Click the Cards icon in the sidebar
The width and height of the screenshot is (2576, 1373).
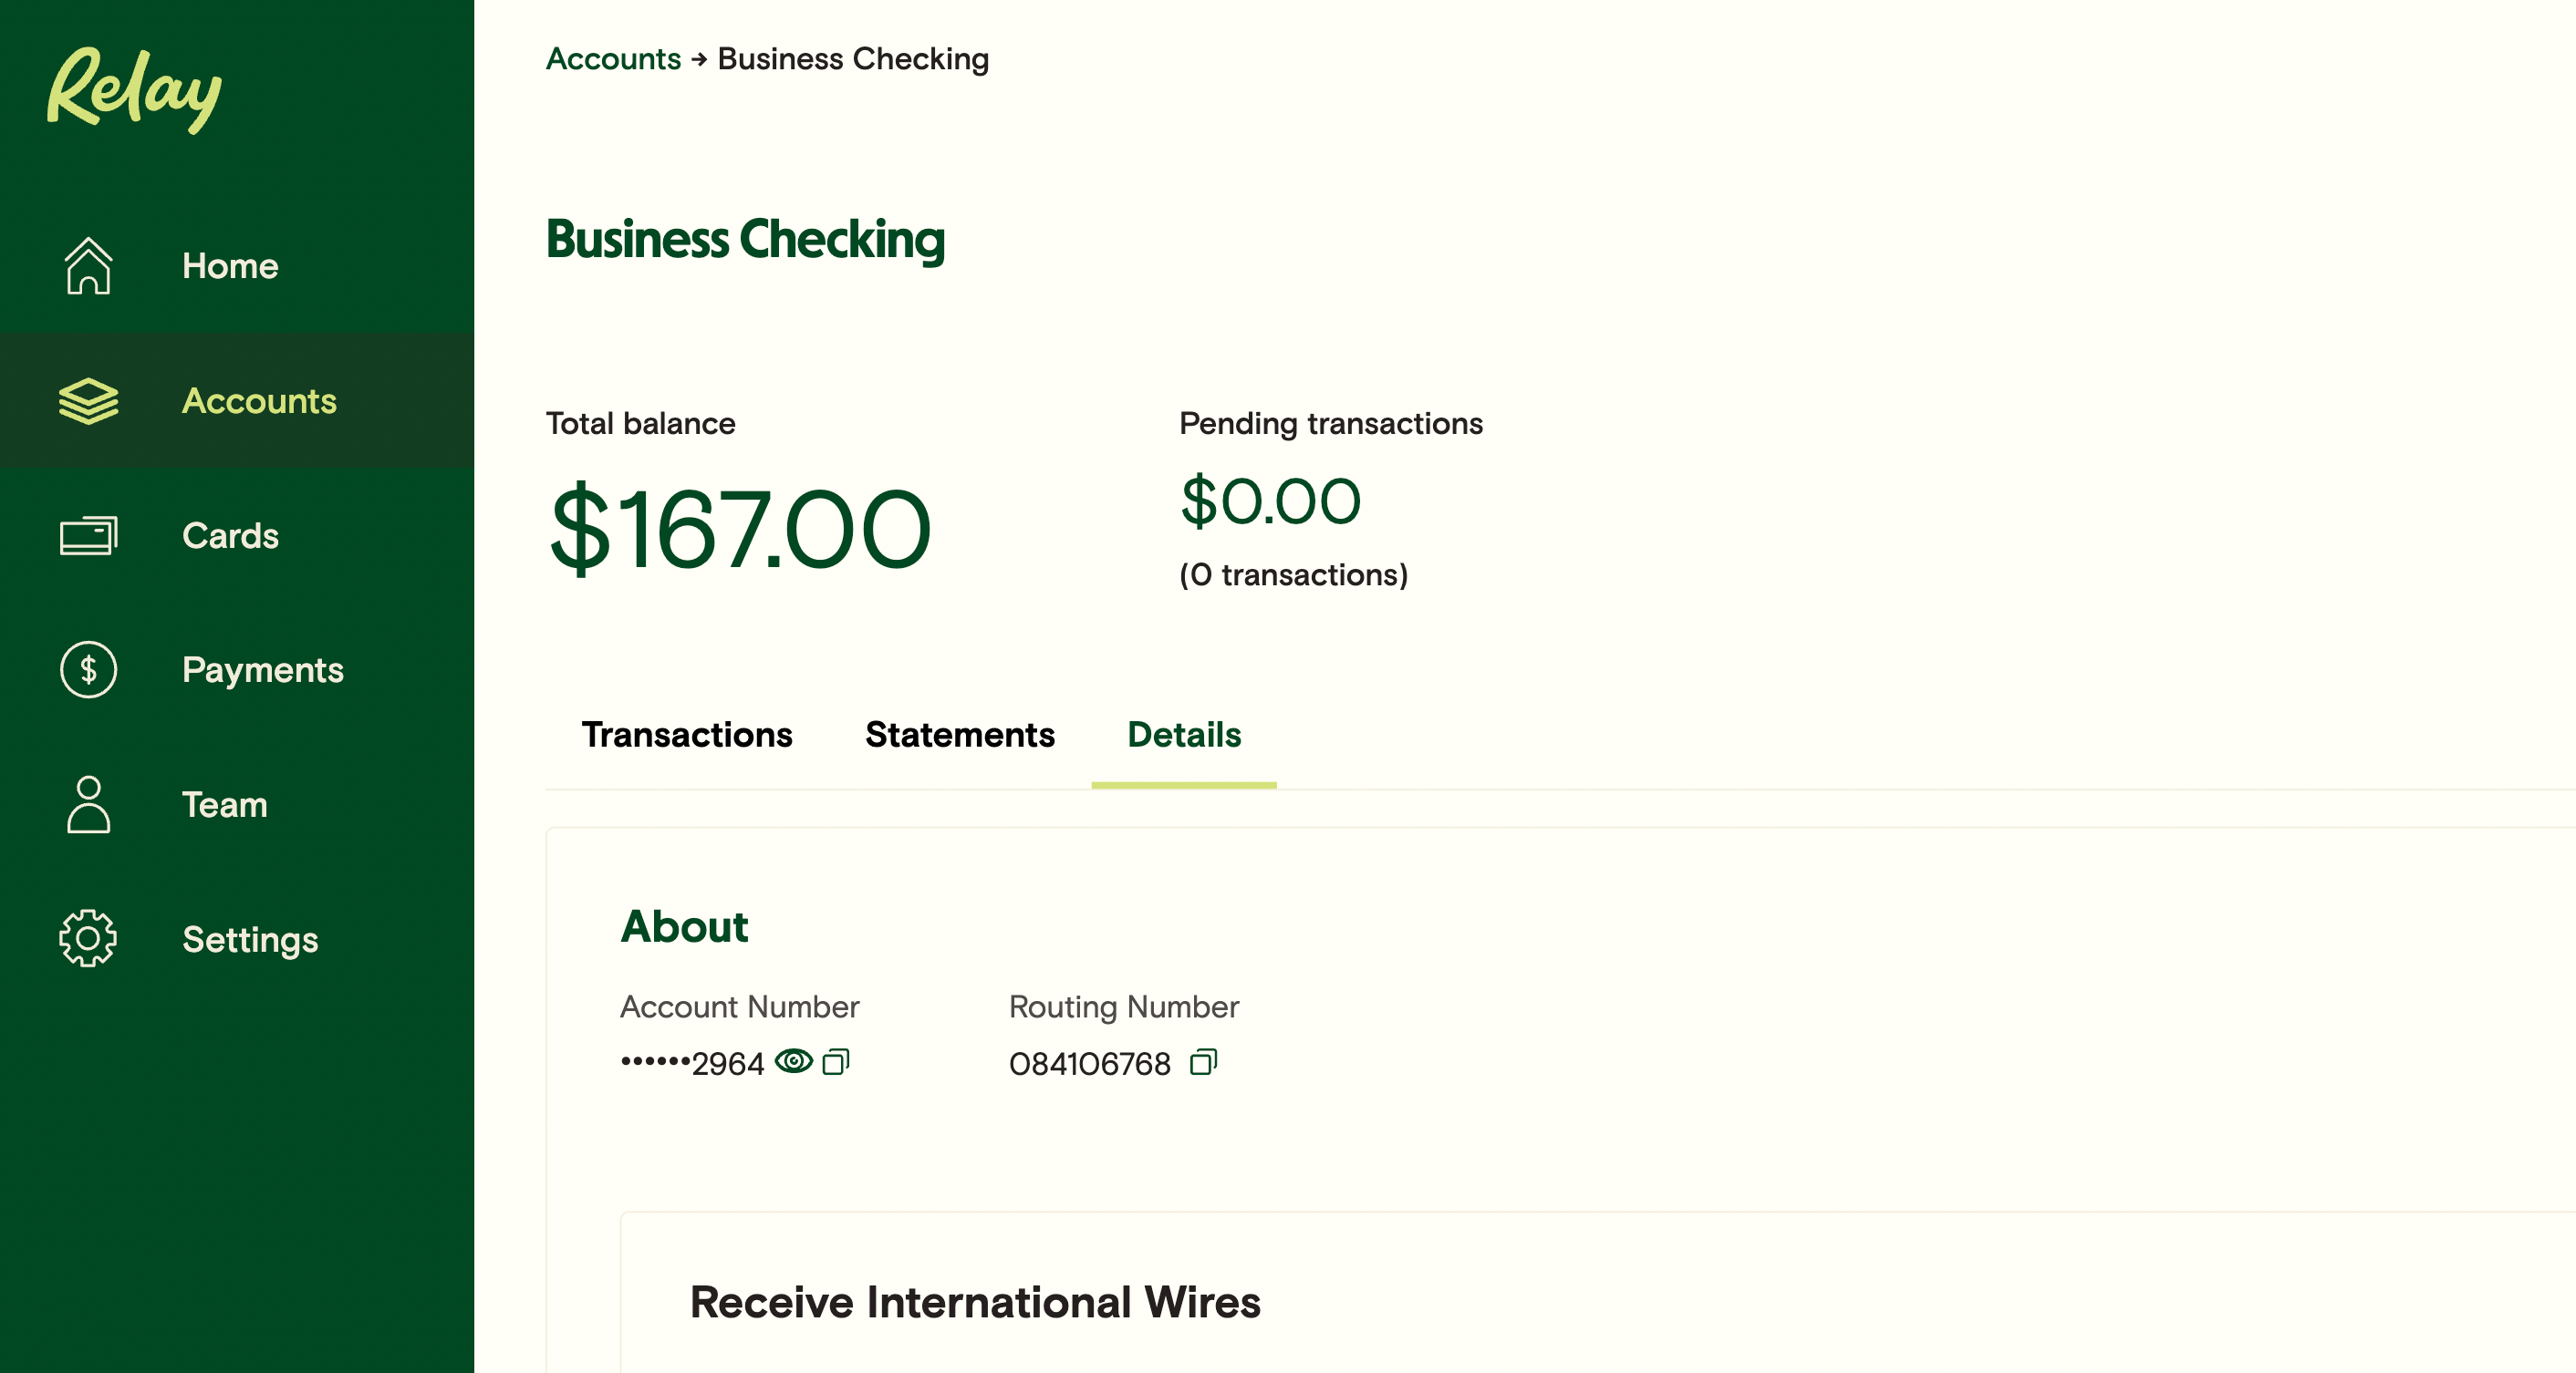click(89, 535)
